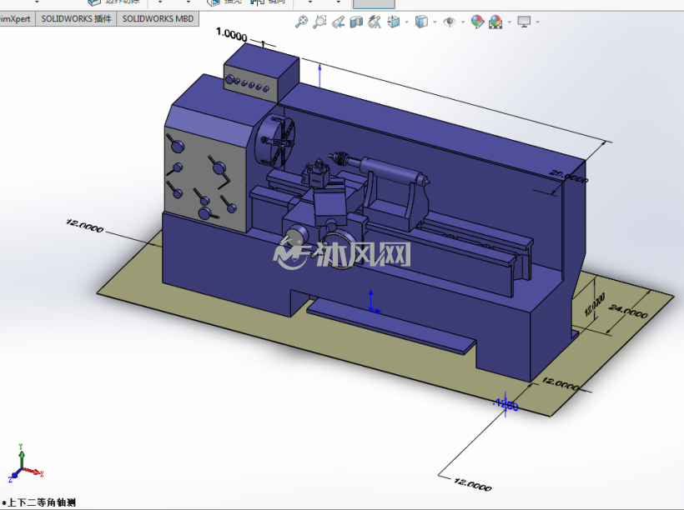This screenshot has height=510, width=684.
Task: Open the Section View tool
Action: pos(356,22)
